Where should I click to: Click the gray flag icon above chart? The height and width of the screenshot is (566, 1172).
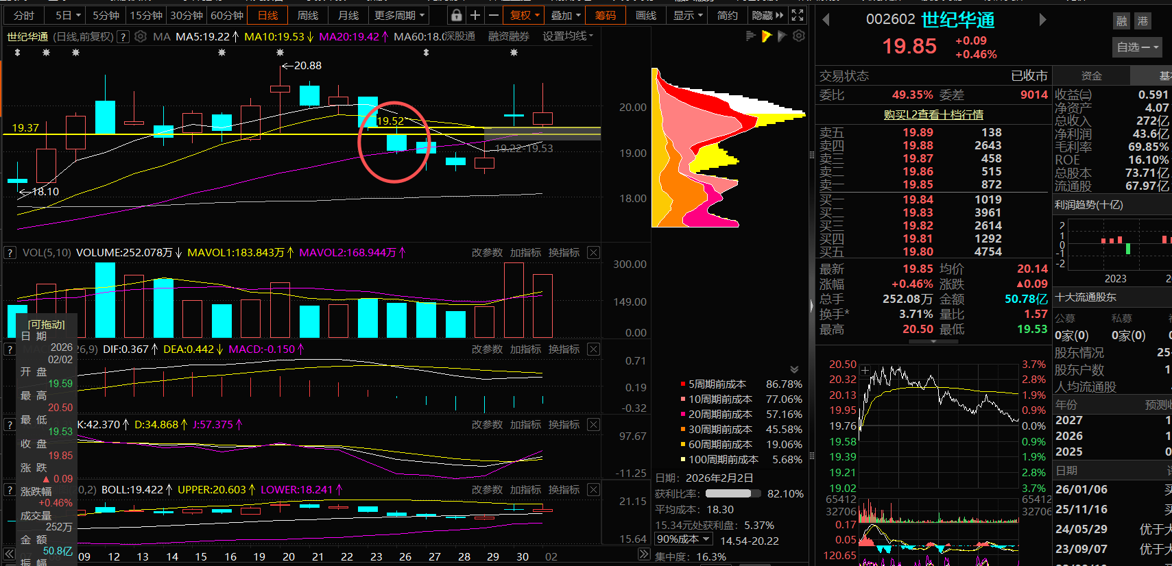click(x=782, y=36)
